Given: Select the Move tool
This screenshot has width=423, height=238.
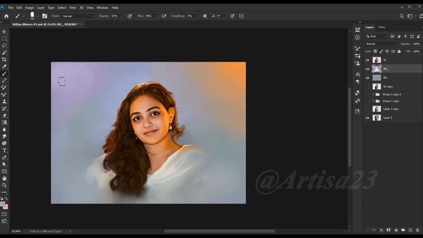Looking at the screenshot, I should click(x=5, y=32).
